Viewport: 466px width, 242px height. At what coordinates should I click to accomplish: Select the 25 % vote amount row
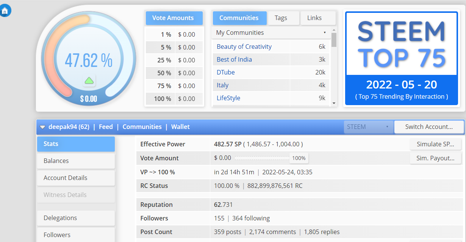(x=174, y=60)
